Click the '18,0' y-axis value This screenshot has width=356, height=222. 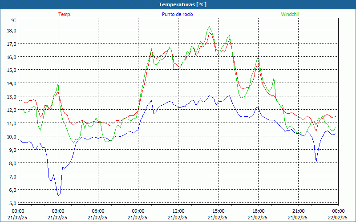pos(12,30)
